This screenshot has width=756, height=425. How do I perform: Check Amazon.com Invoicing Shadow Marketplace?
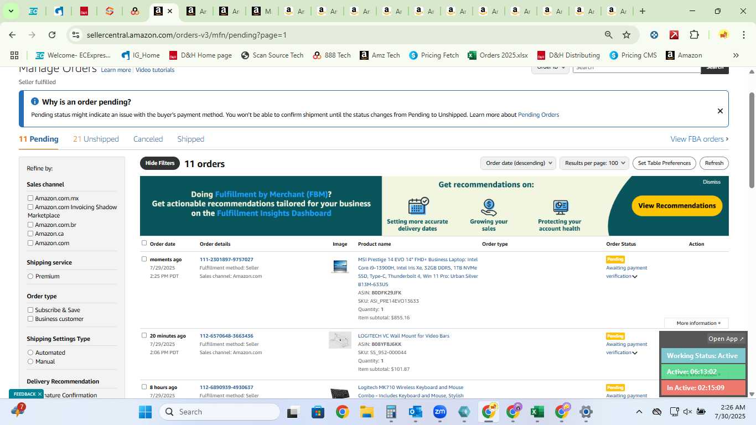(30, 207)
